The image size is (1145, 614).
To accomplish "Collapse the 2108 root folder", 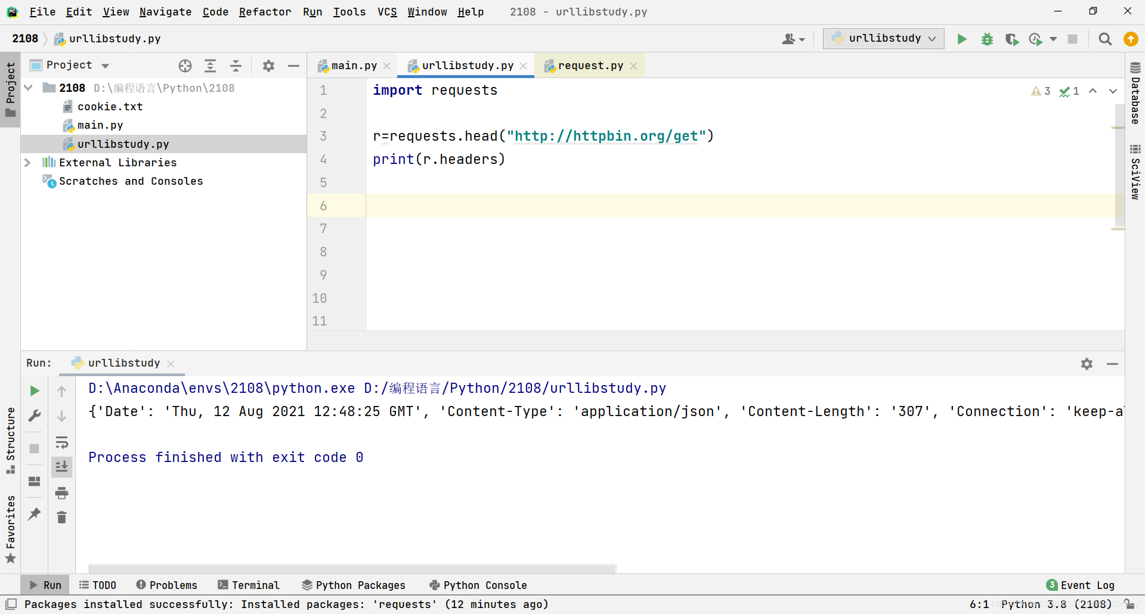I will point(28,88).
